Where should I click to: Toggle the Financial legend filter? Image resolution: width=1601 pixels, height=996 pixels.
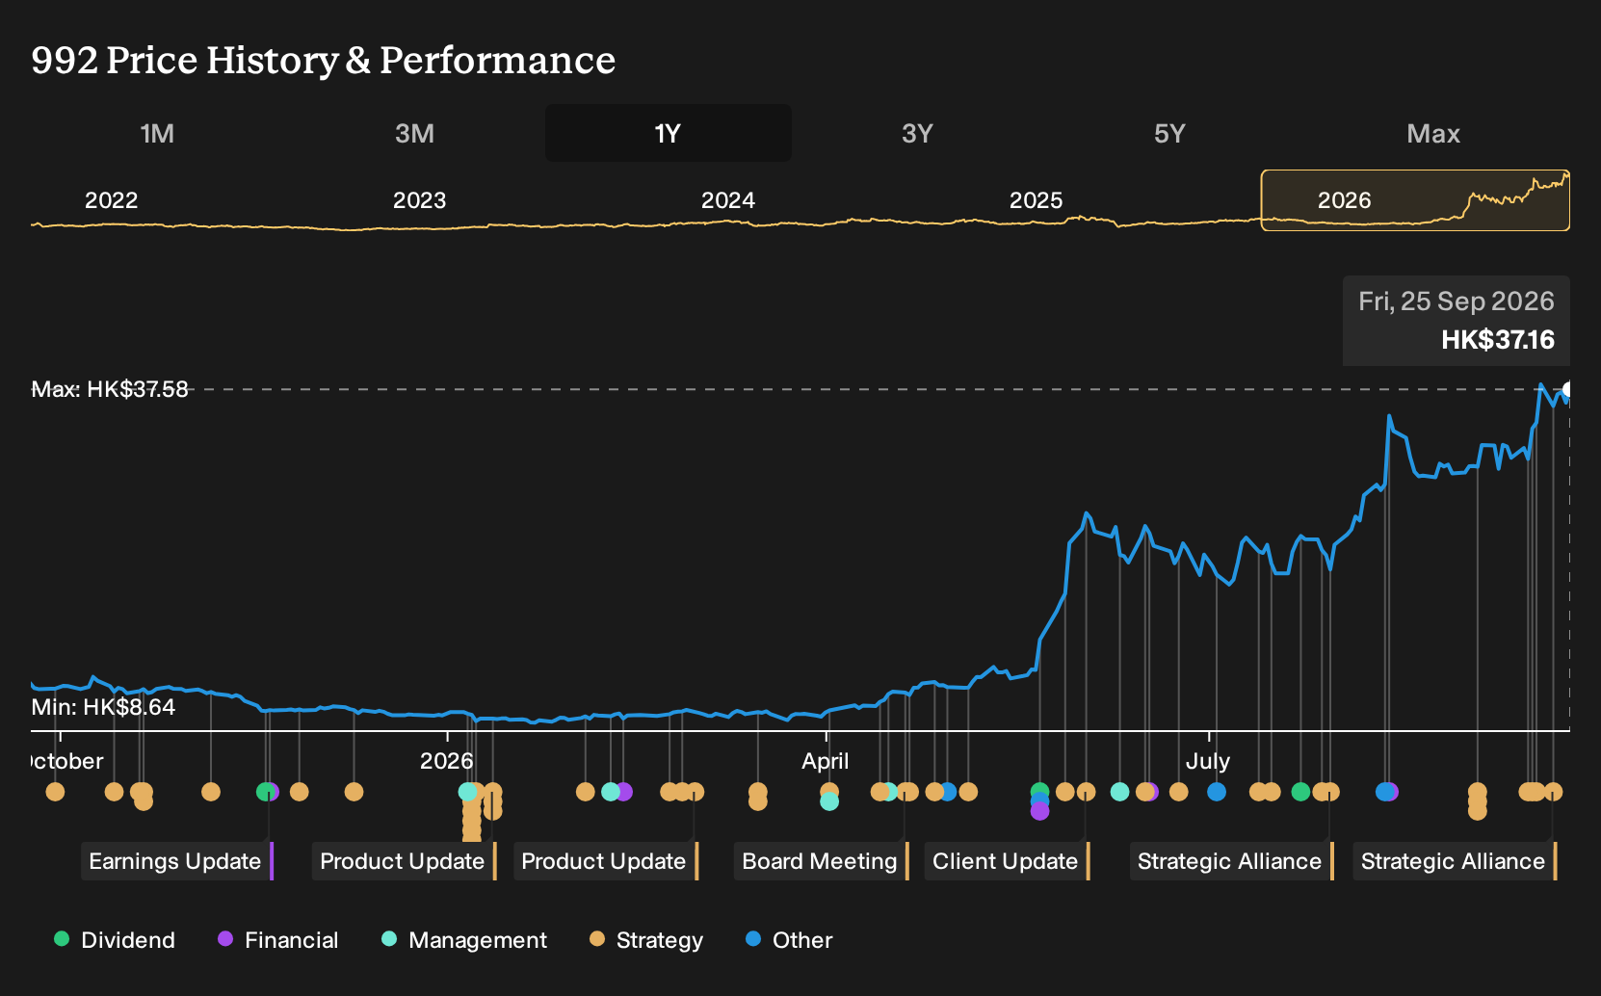(x=278, y=940)
